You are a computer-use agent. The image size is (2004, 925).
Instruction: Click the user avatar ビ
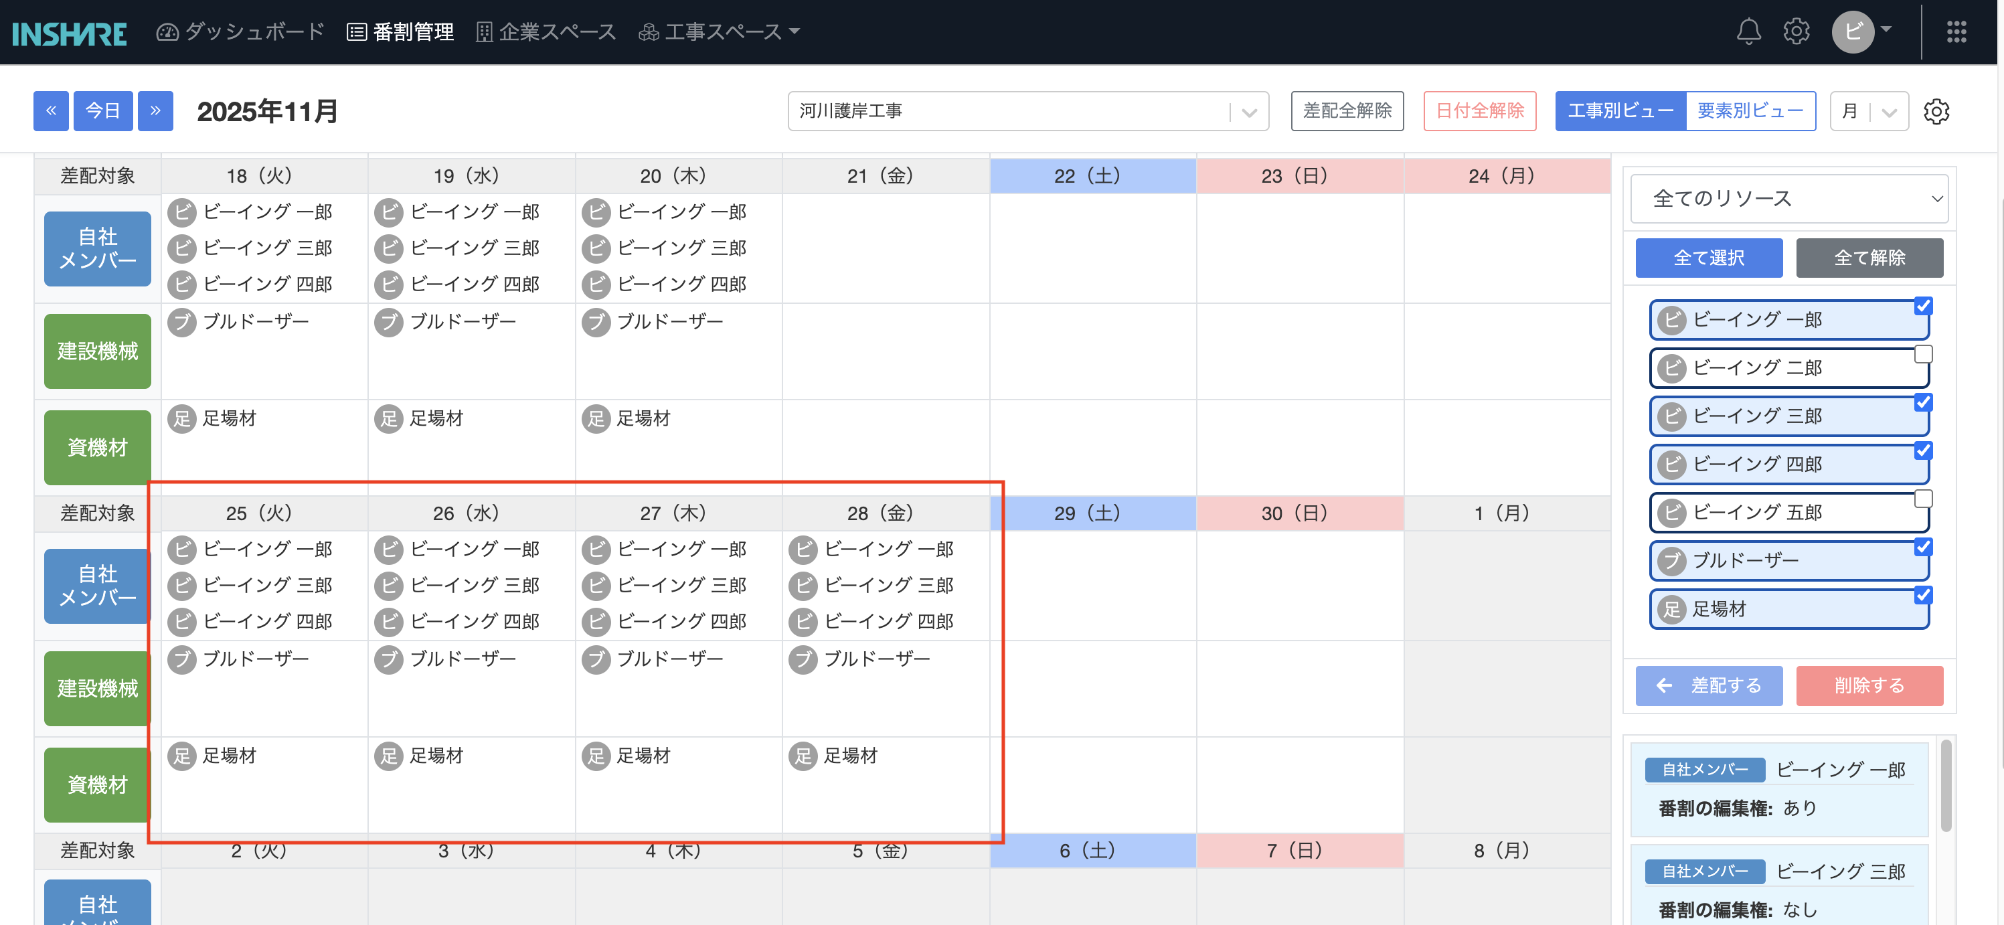1852,32
